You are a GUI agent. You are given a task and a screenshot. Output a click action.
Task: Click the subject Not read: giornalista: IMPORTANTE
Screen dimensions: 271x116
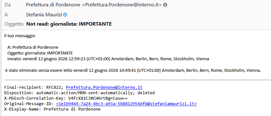pyautogui.click(x=69, y=24)
